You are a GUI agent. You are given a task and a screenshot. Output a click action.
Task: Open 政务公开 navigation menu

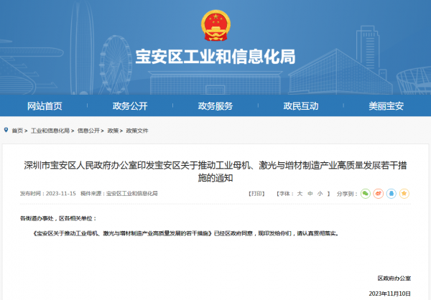(x=130, y=106)
